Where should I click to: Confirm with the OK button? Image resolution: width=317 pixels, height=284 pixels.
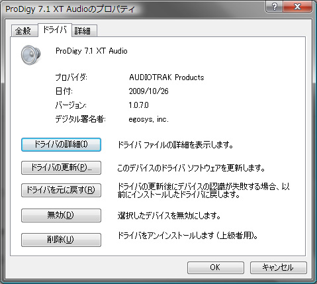pyautogui.click(x=216, y=267)
